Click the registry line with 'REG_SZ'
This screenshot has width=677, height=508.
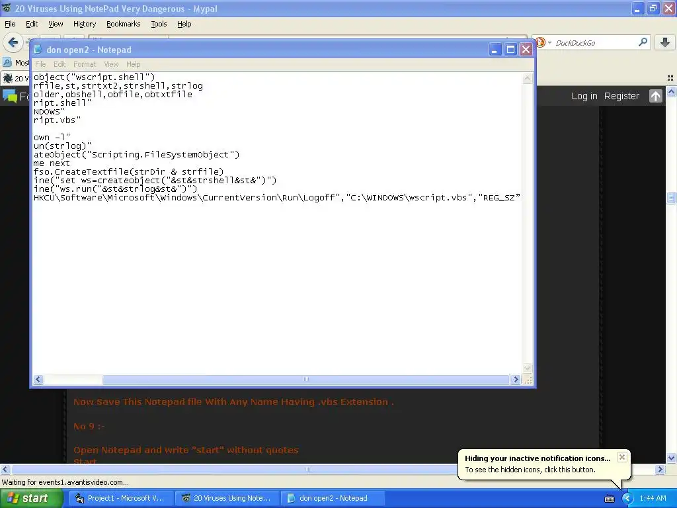pos(277,197)
